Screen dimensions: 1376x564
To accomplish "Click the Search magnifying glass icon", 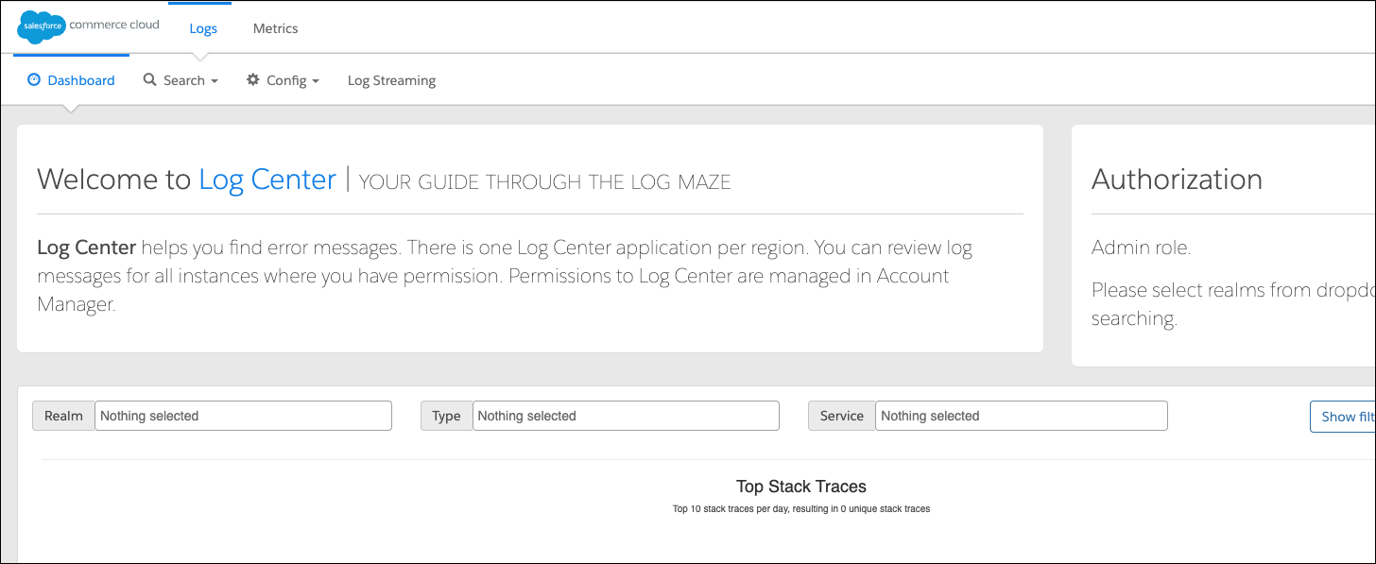I will pyautogui.click(x=149, y=80).
